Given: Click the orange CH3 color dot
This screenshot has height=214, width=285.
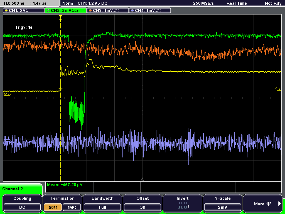Looking at the screenshot, I should [x=90, y=11].
